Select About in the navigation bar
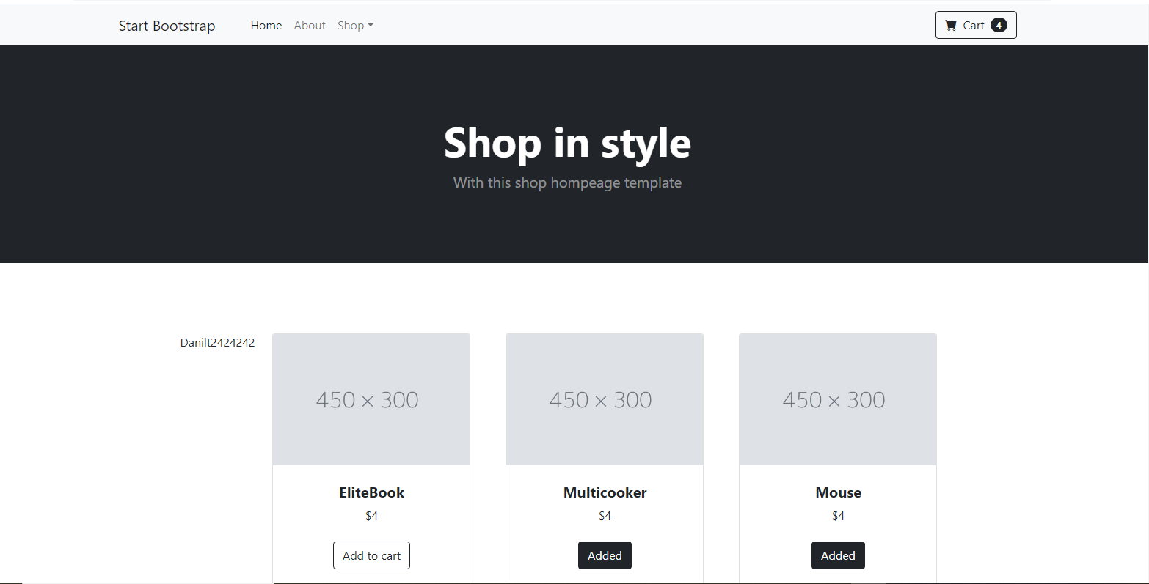1149x584 pixels. (309, 25)
